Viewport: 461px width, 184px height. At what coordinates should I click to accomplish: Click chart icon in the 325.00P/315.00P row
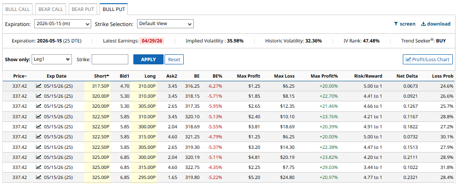pyautogui.click(x=39, y=167)
